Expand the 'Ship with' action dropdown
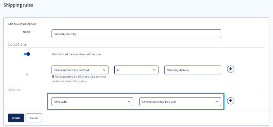Viewport: 273px width, 127px height. 92,102
